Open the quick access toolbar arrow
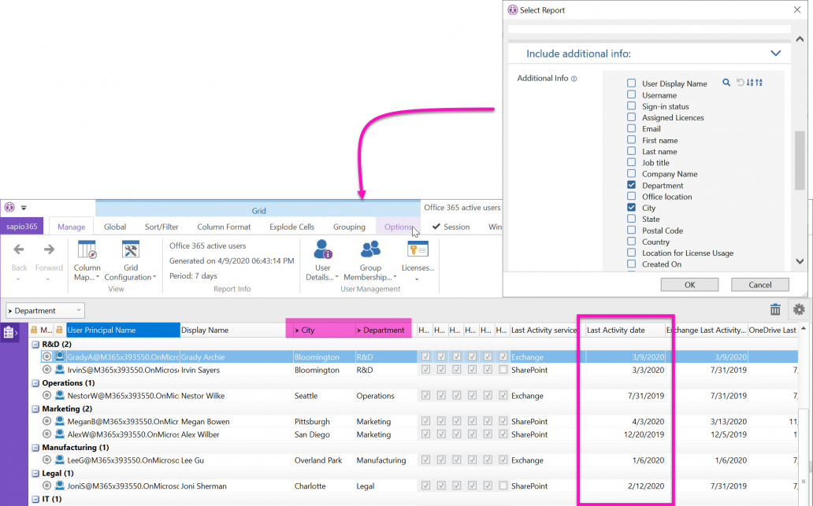 tap(24, 208)
